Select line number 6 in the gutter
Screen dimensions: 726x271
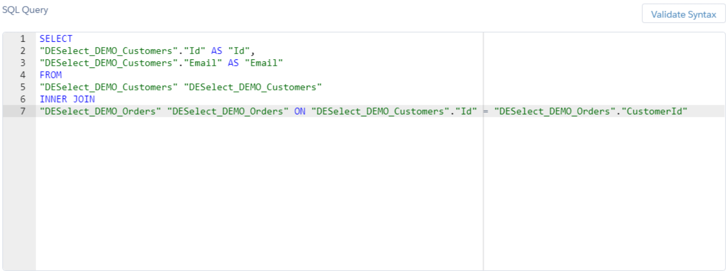pyautogui.click(x=23, y=99)
